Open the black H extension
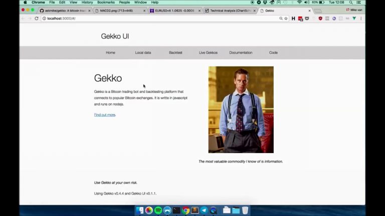Screen dimensions: 385x216 pos(293,18)
